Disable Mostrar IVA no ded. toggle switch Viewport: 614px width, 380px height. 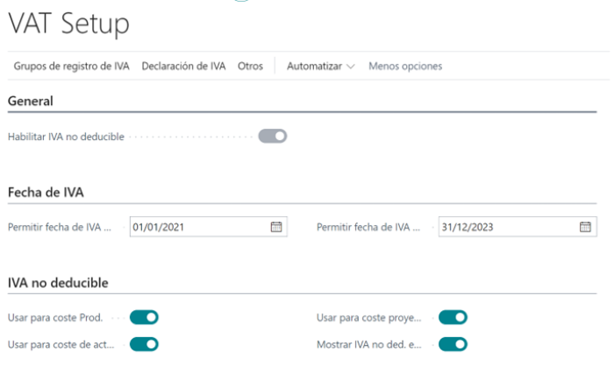pos(453,344)
